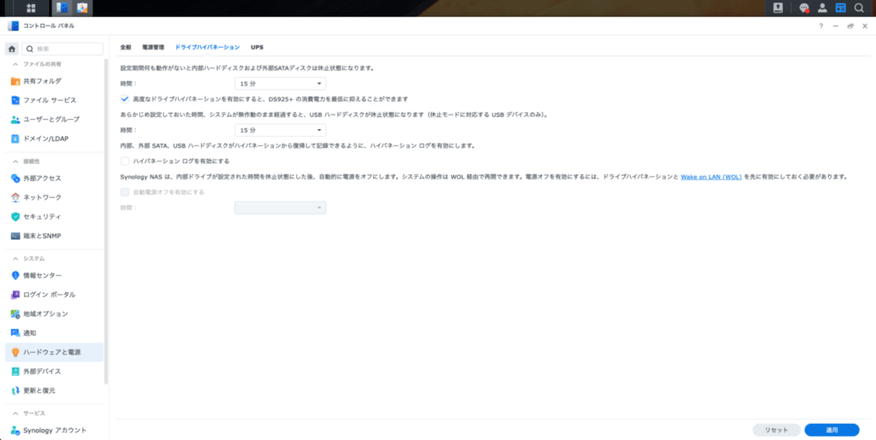Open the Wake on LAN (WOL) link
The height and width of the screenshot is (440, 876).
[x=711, y=177]
